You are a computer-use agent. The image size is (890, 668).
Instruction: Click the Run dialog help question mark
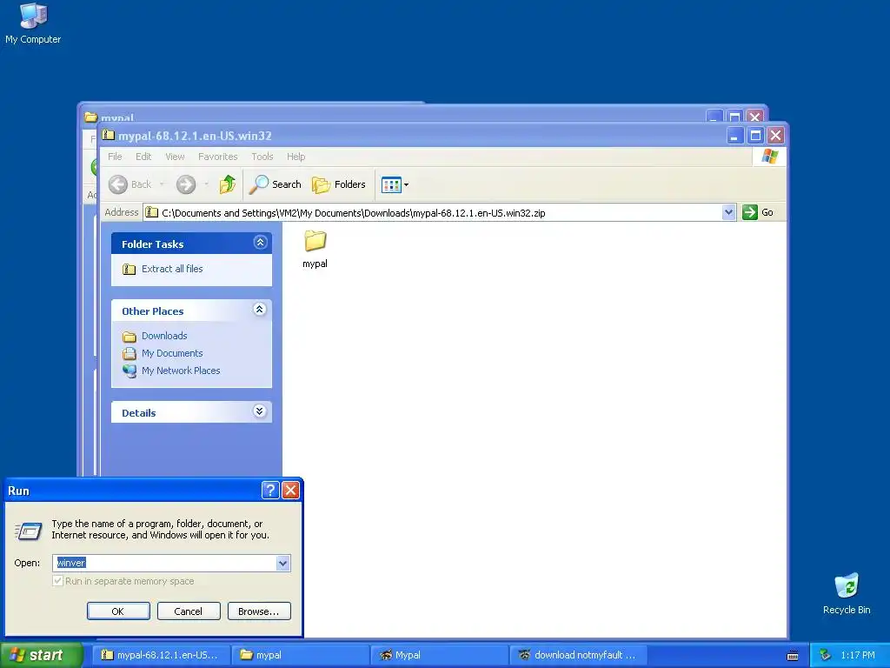pyautogui.click(x=270, y=490)
